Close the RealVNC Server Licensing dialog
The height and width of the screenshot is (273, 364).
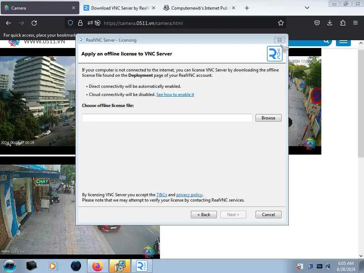click(x=279, y=40)
